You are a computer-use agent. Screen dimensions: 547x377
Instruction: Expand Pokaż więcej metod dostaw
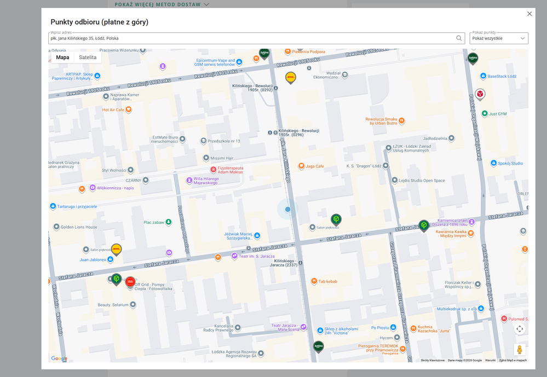click(x=162, y=4)
